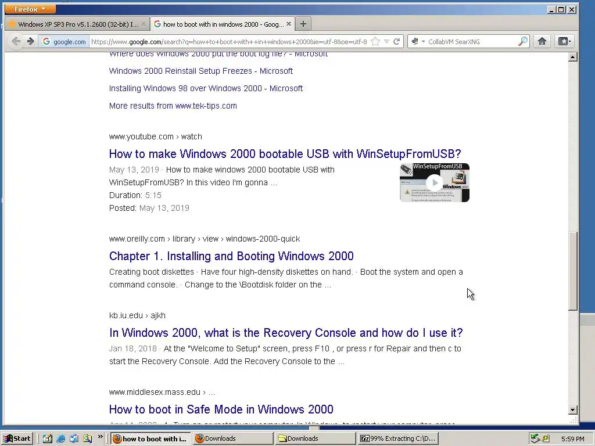This screenshot has width=595, height=446.
Task: Open the Firefox application menu
Action: click(30, 9)
